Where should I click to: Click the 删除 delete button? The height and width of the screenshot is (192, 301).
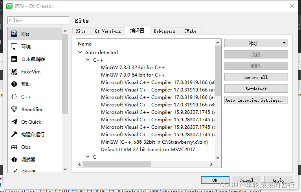tap(256, 66)
